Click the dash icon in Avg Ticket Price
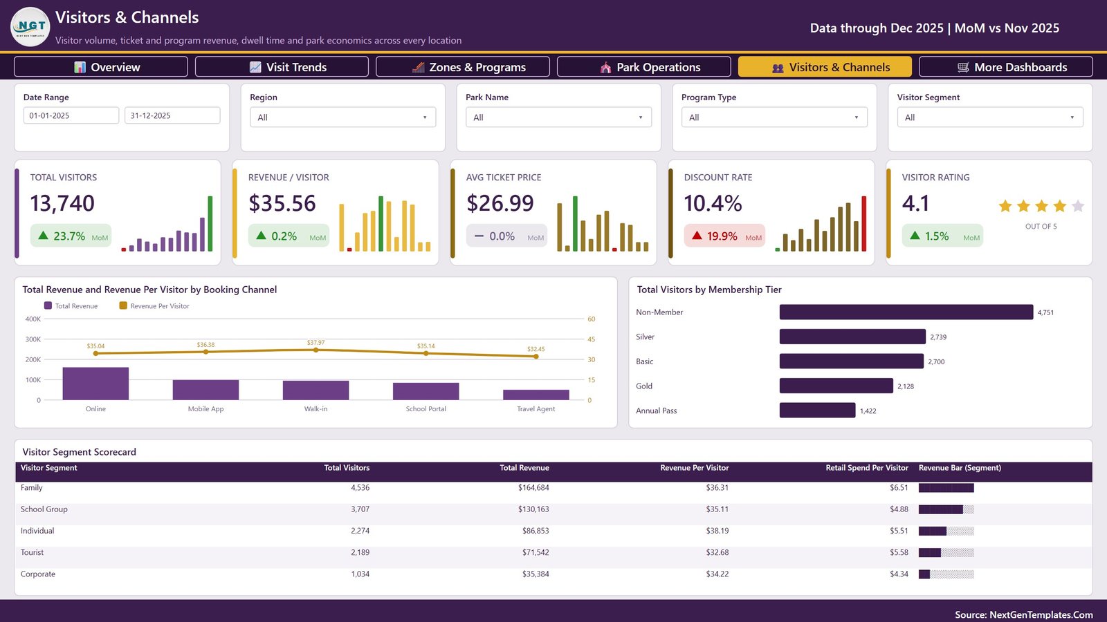The height and width of the screenshot is (622, 1107). tap(479, 236)
